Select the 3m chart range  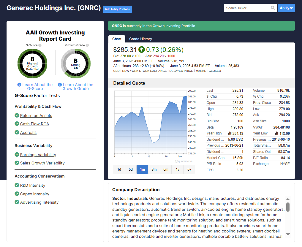pos(154,170)
